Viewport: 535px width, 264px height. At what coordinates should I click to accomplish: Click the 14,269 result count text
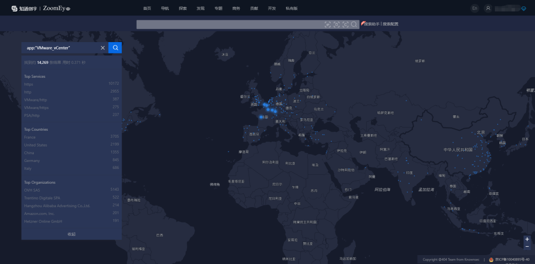(x=43, y=63)
